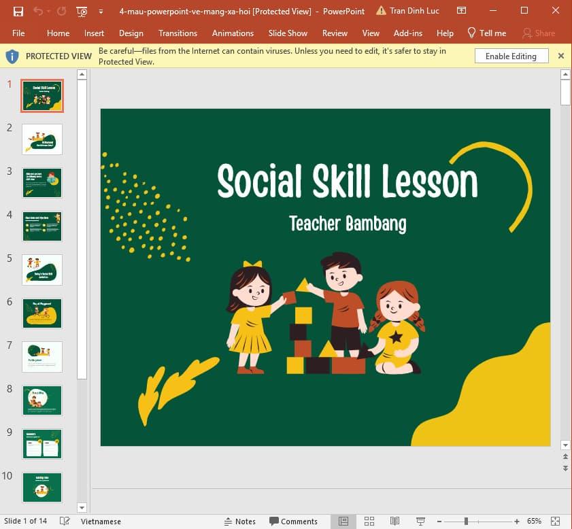
Task: Start slideshow from beginning via Quick Access Toolbar
Action: click(82, 11)
